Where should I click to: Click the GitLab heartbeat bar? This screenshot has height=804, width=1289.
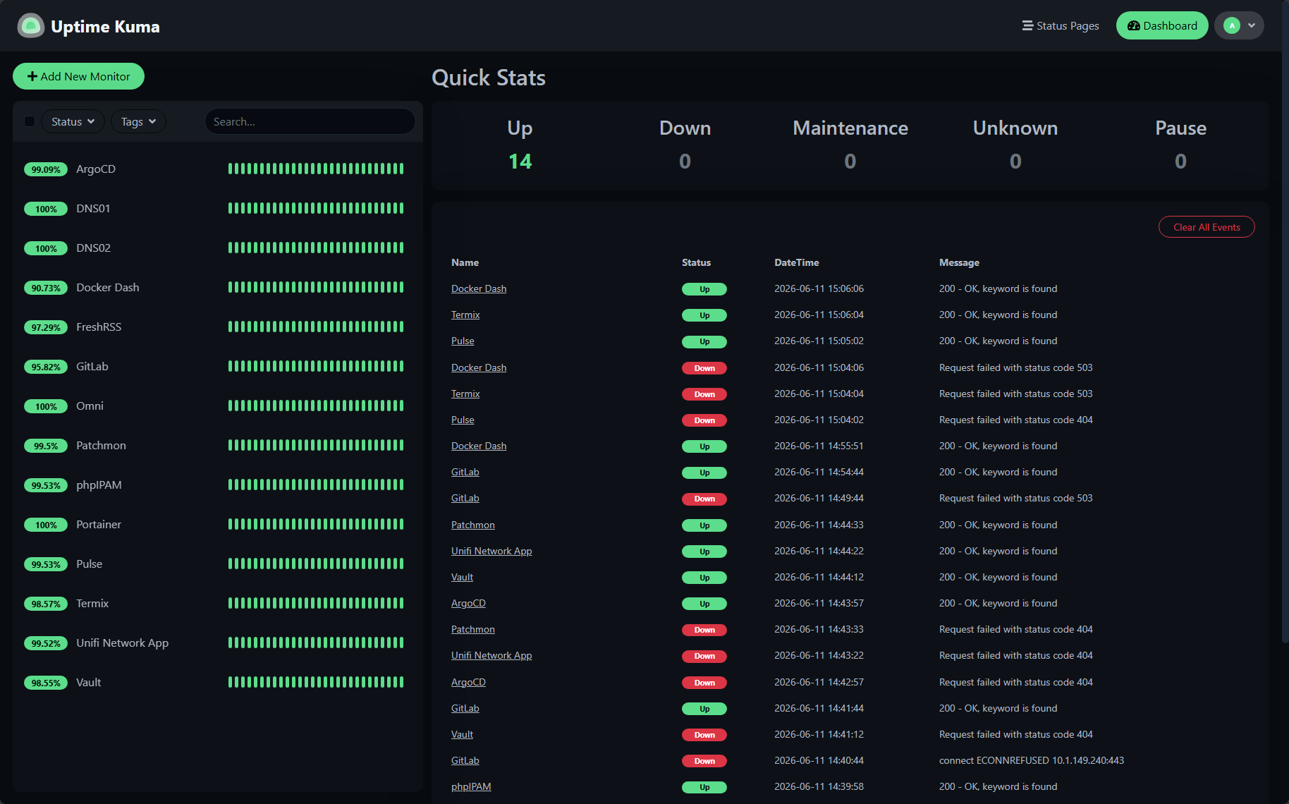pos(316,366)
